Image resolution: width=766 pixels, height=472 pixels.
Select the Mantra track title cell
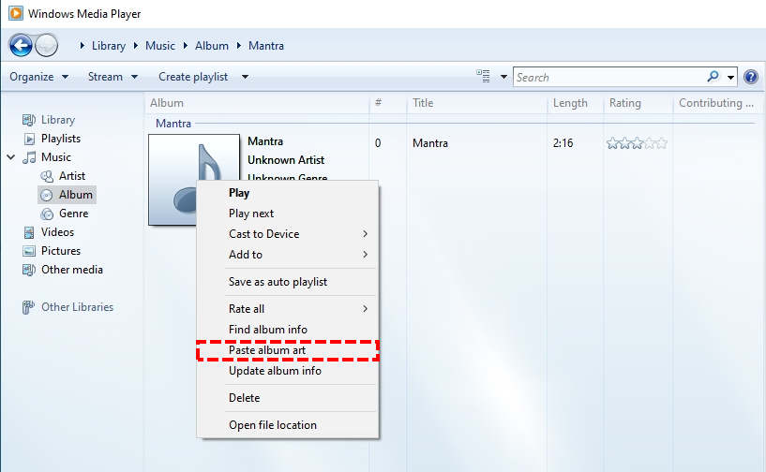click(430, 143)
